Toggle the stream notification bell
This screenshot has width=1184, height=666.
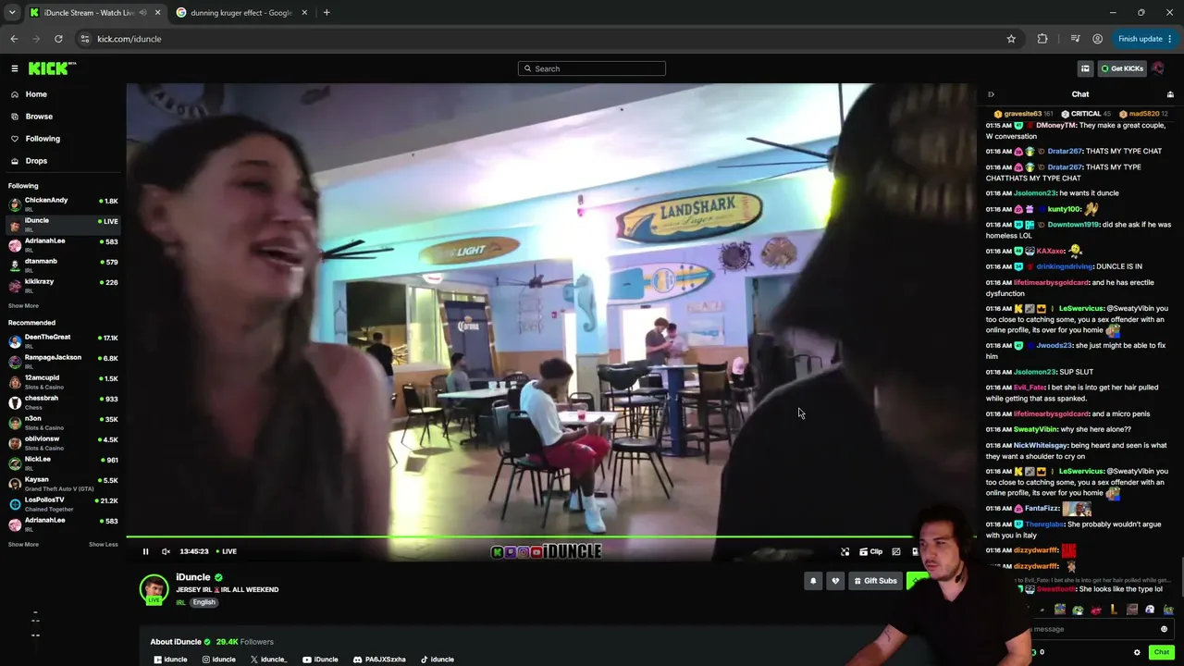(x=813, y=581)
